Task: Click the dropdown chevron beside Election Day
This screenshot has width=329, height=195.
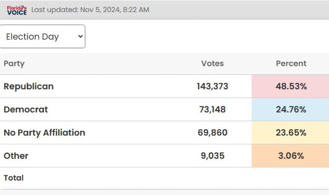Action: pos(80,37)
